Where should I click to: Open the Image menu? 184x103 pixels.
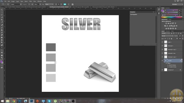point(13,1)
